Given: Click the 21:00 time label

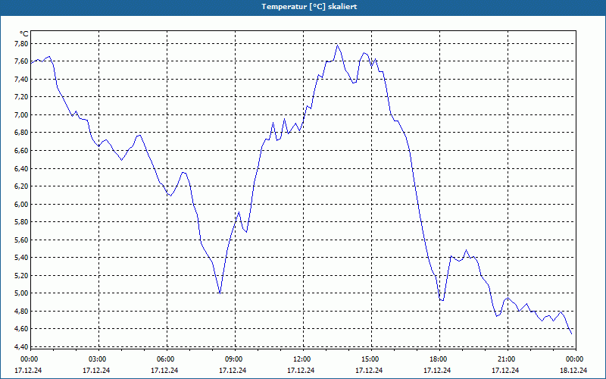Looking at the screenshot, I should [x=507, y=359].
